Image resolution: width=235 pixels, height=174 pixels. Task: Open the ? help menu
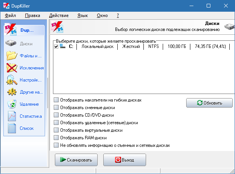click(118, 15)
